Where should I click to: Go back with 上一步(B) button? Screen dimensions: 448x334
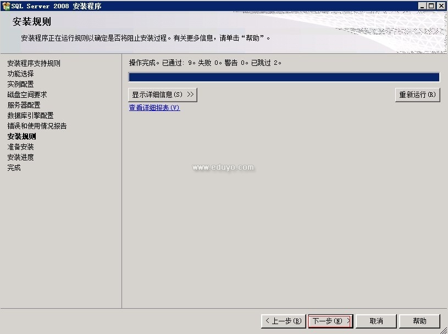(x=283, y=321)
